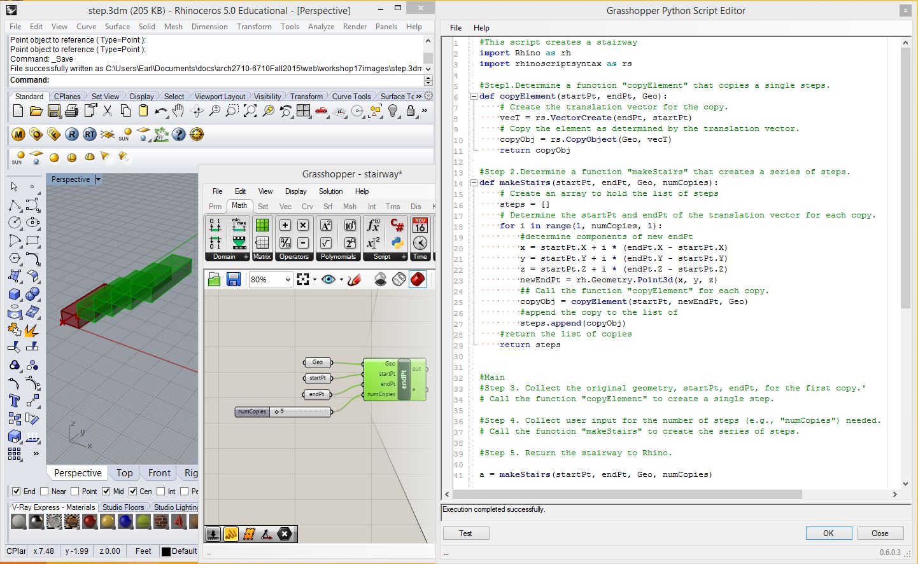The image size is (918, 564).
Task: Switch to the Studio Floors tab
Action: pos(123,507)
